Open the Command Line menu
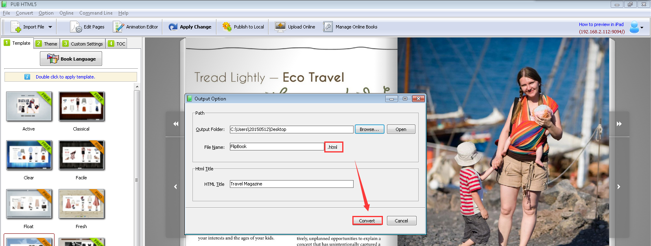The height and width of the screenshot is (246, 651). [96, 13]
